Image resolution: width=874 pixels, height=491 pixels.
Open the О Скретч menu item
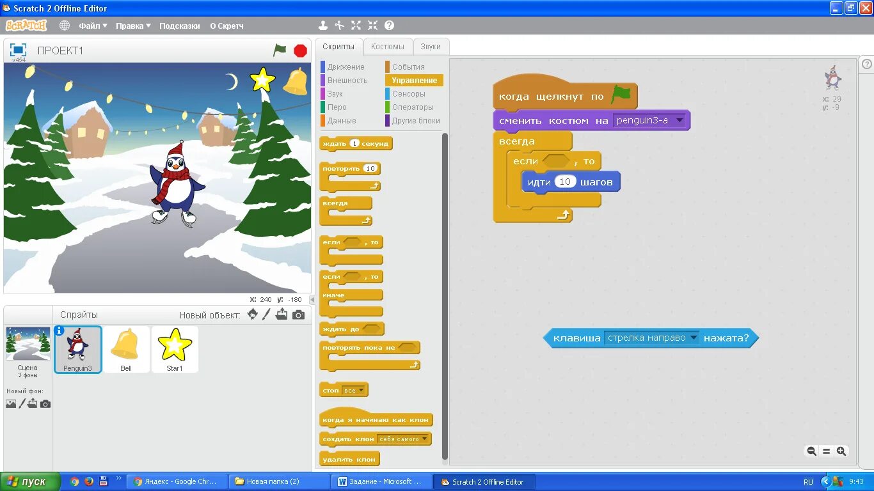[226, 26]
